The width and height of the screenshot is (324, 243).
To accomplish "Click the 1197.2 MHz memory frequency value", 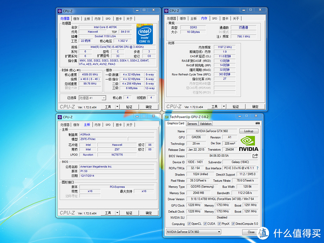I will (225, 47).
